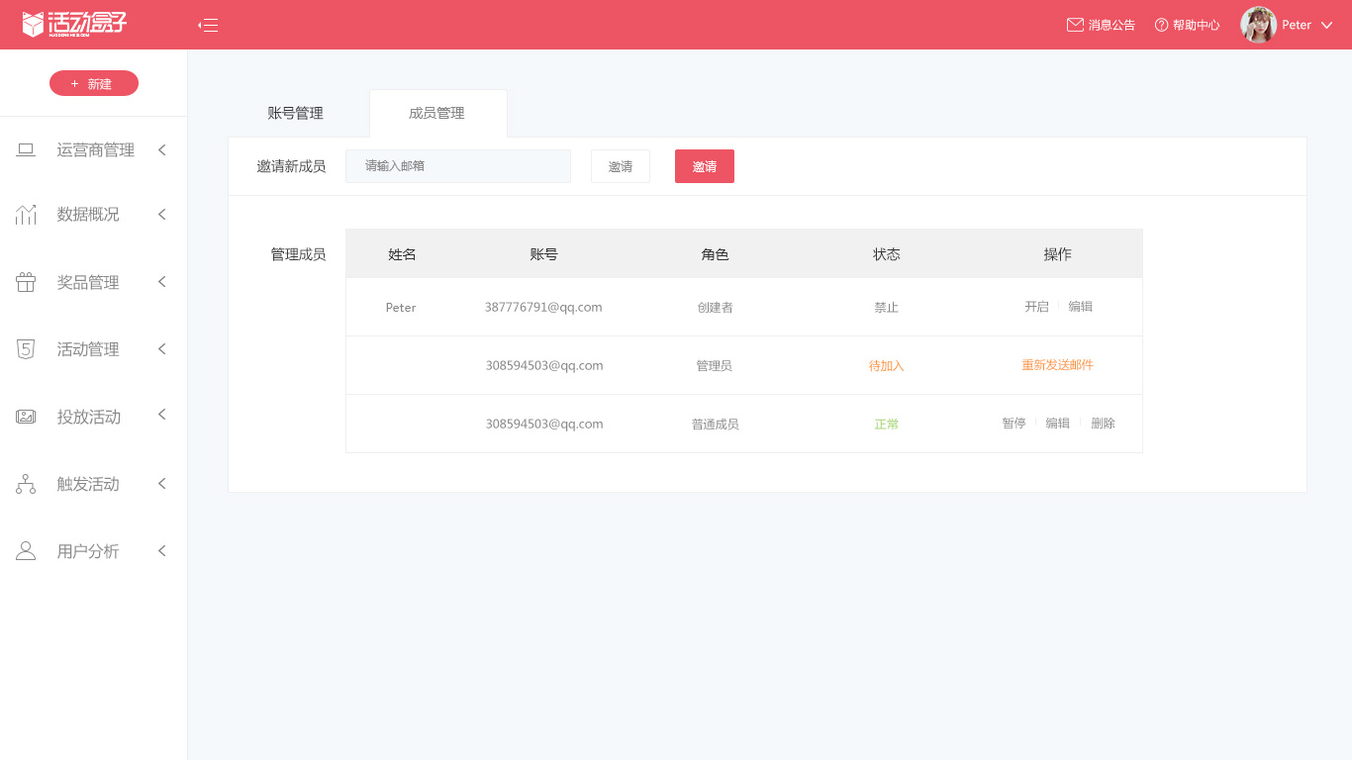Image resolution: width=1352 pixels, height=760 pixels.
Task: Expand the 奖品管理 chevron
Action: 161,282
